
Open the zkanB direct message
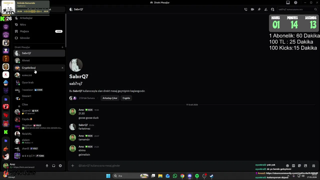[x=39, y=148]
